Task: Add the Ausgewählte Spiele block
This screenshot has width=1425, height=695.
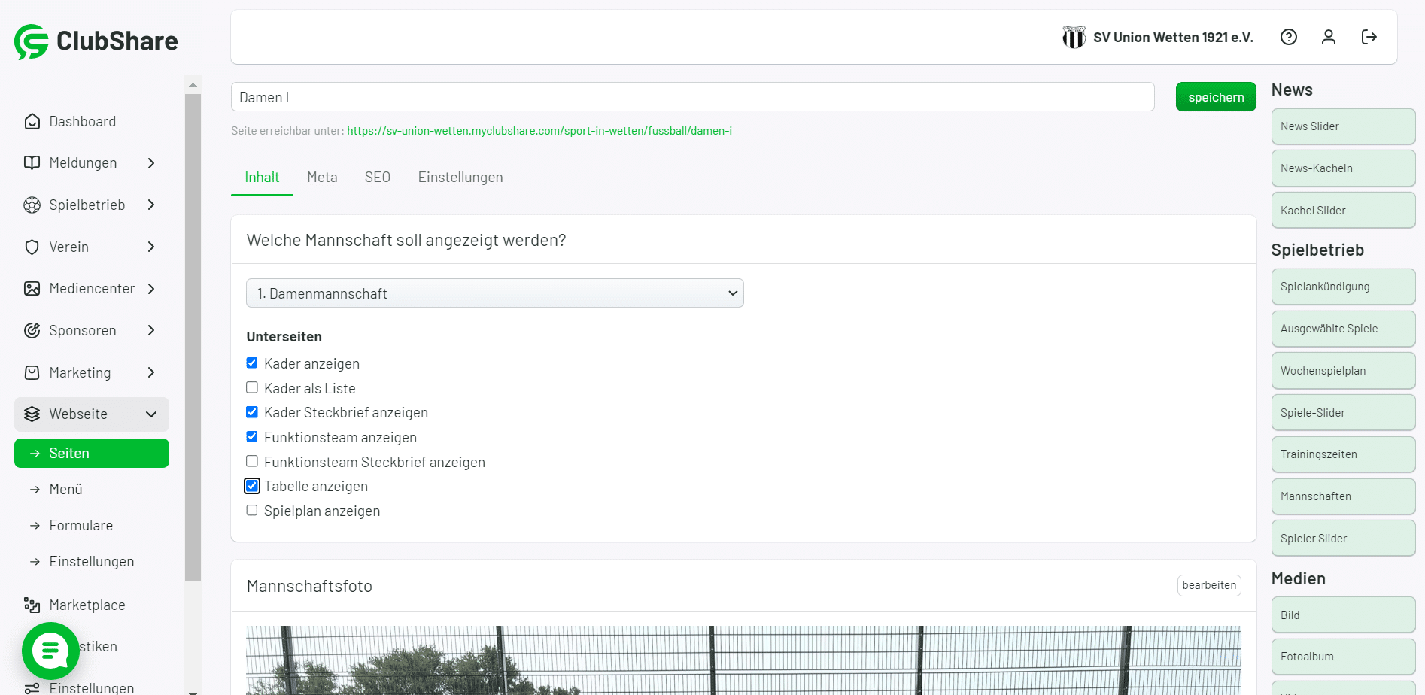Action: click(x=1343, y=329)
